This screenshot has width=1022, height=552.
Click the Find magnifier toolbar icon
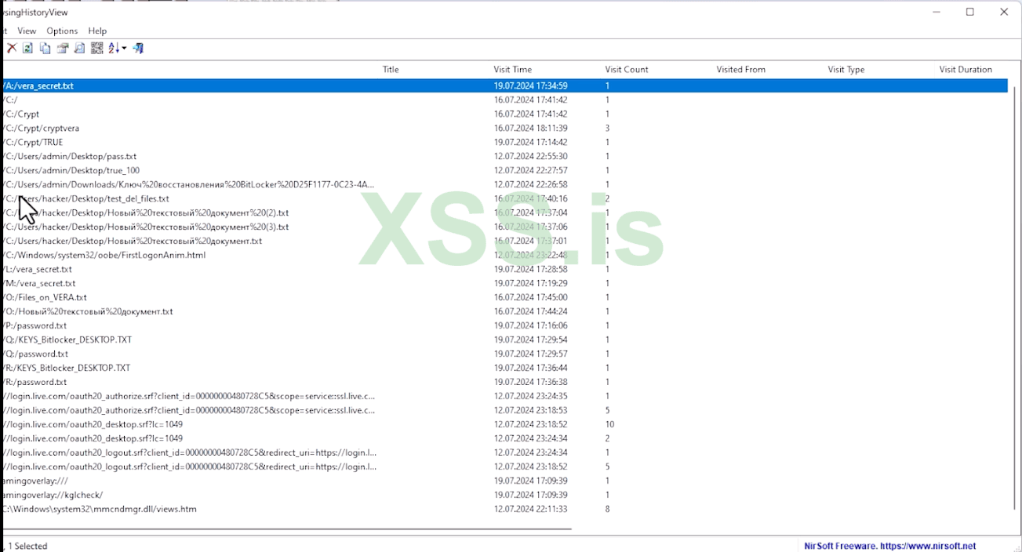click(79, 49)
